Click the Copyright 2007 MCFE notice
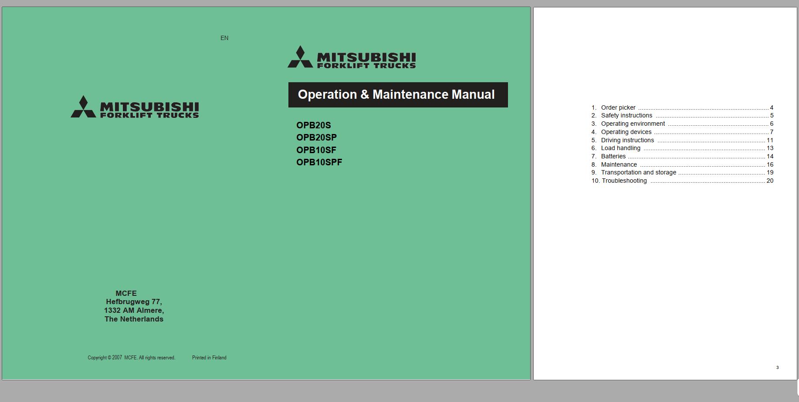 tap(132, 358)
